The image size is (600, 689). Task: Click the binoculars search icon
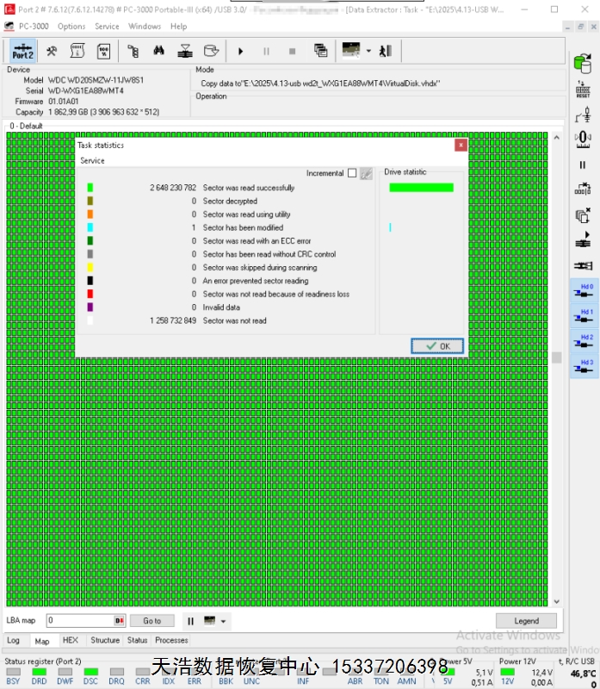(x=158, y=51)
